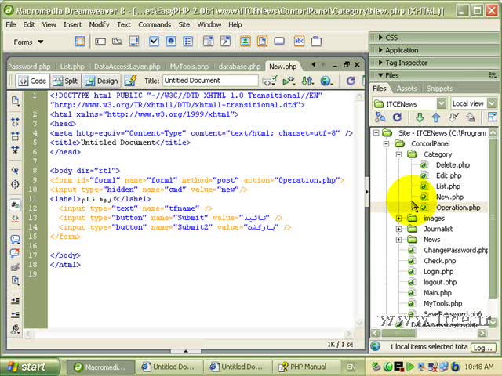Expand the CSS panel group

coord(391,37)
